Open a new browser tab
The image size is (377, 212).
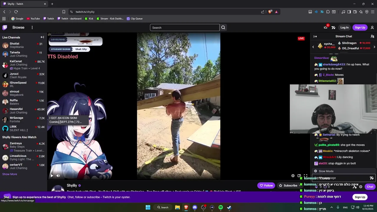[52, 4]
